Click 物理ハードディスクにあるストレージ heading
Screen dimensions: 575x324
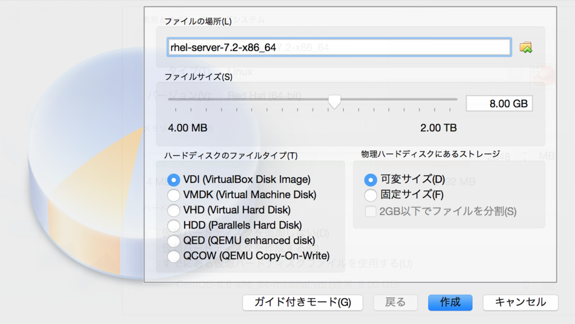click(431, 154)
